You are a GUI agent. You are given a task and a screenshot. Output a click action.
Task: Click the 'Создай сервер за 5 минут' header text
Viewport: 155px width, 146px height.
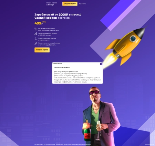coord(51,4)
